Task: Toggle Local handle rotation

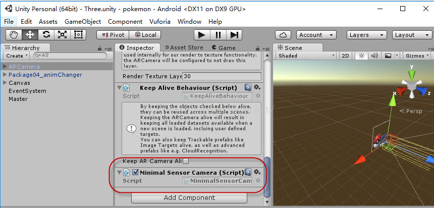Action: pyautogui.click(x=145, y=35)
